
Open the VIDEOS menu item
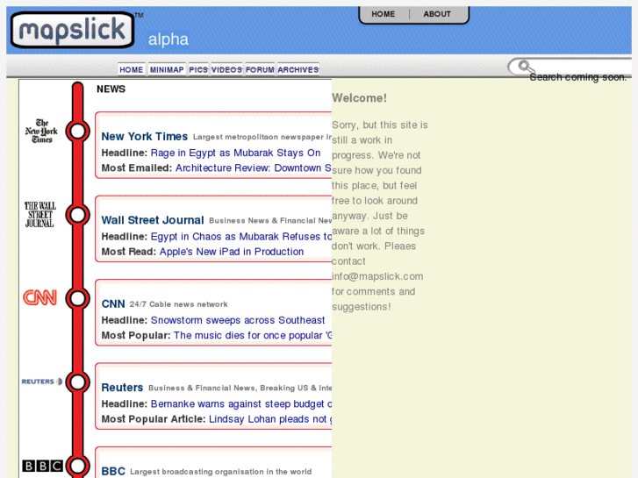226,69
